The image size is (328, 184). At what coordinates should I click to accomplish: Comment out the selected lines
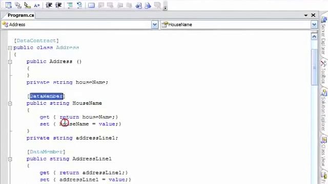(70, 5)
